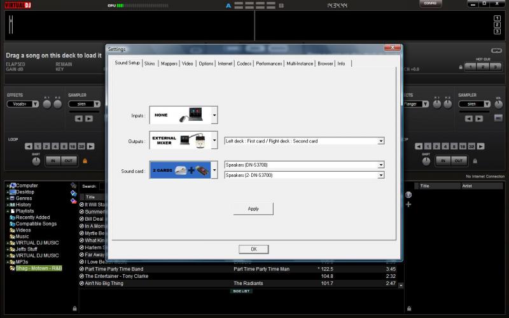The image size is (509, 318).
Task: Toggle left deck orange loop lock icon
Action: 85,161
